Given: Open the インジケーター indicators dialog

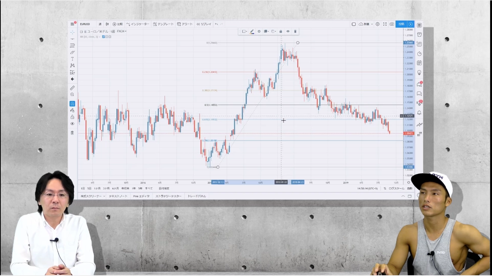Looking at the screenshot, I should pos(138,24).
